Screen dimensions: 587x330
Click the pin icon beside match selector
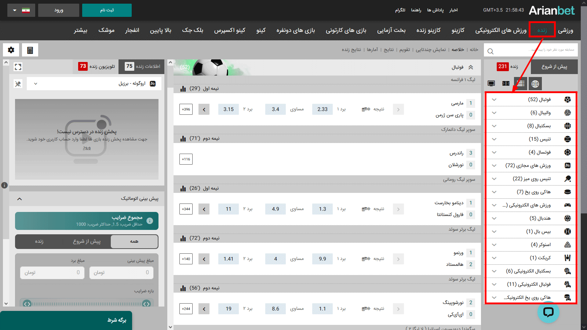[18, 84]
